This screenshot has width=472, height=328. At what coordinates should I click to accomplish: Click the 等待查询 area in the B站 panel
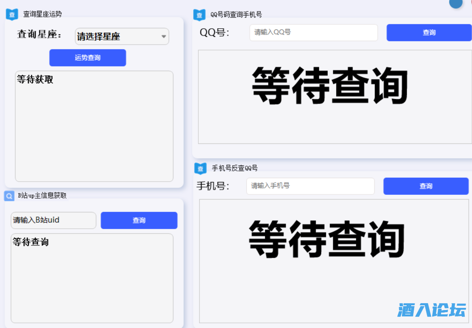tap(92, 278)
